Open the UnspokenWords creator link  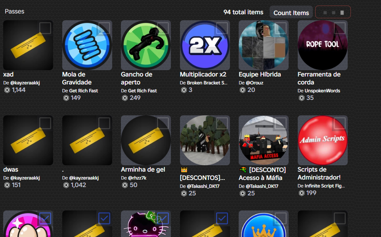point(322,91)
